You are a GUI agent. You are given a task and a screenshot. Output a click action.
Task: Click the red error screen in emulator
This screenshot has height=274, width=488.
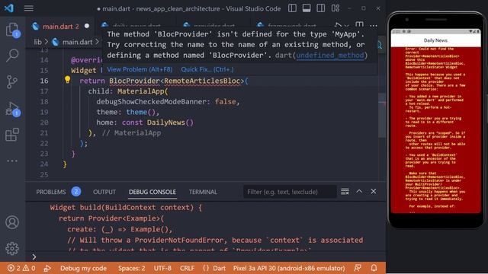[x=435, y=130]
